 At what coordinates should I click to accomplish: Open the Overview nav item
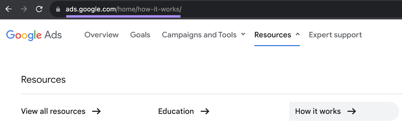pyautogui.click(x=101, y=35)
